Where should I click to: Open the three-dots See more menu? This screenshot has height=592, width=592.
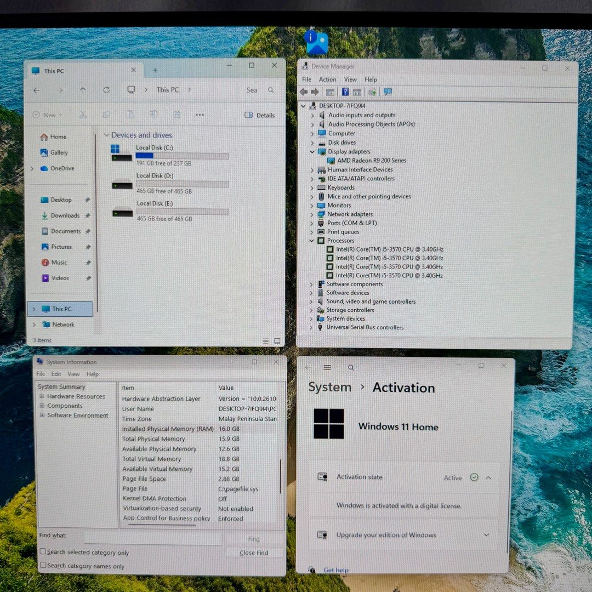200,115
